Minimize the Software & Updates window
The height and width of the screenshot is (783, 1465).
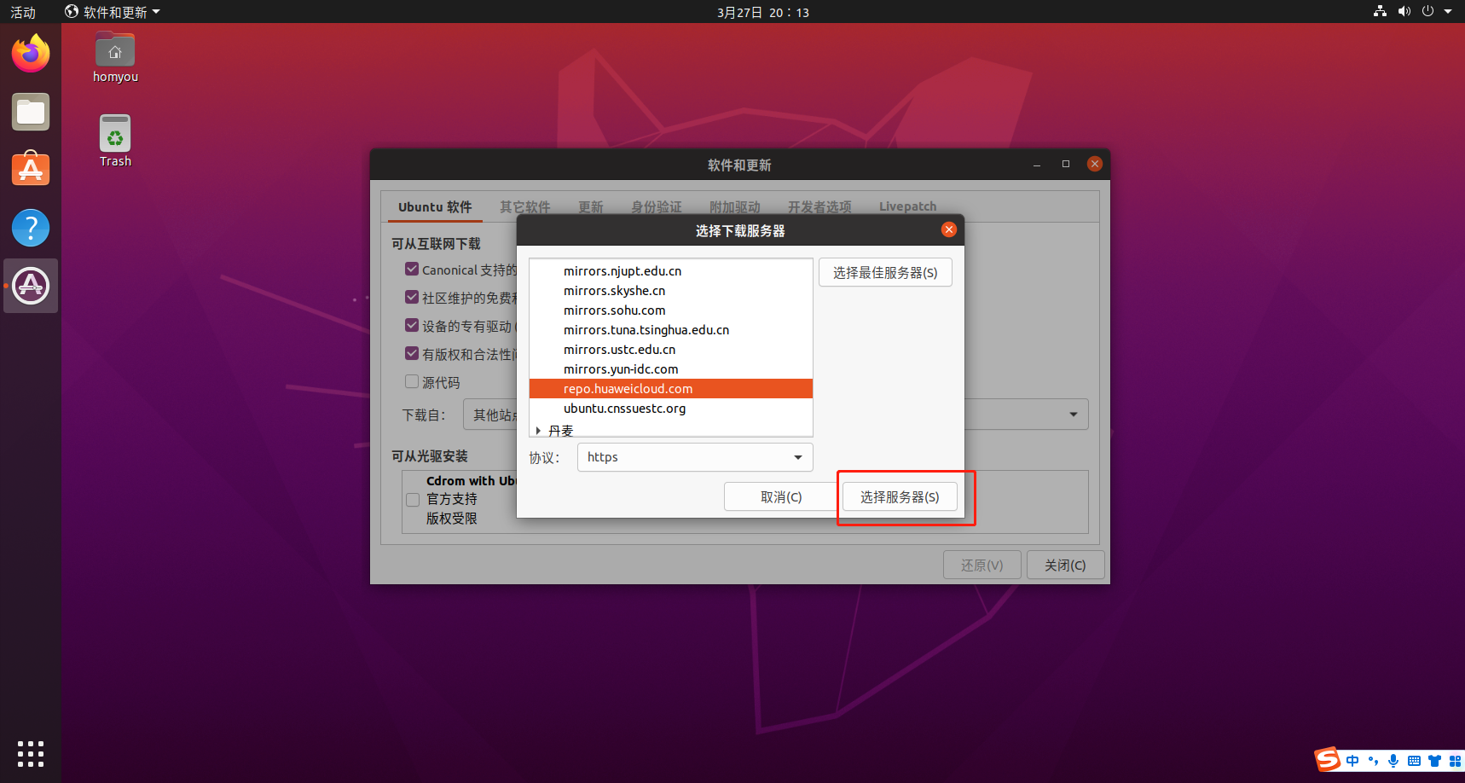click(1037, 164)
